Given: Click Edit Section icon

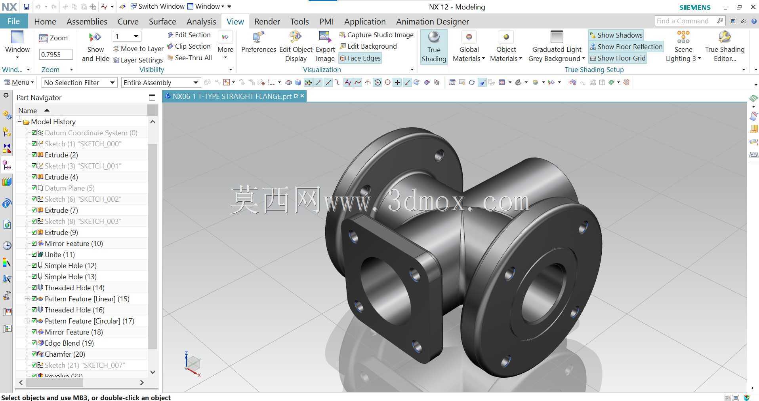Looking at the screenshot, I should (x=170, y=35).
